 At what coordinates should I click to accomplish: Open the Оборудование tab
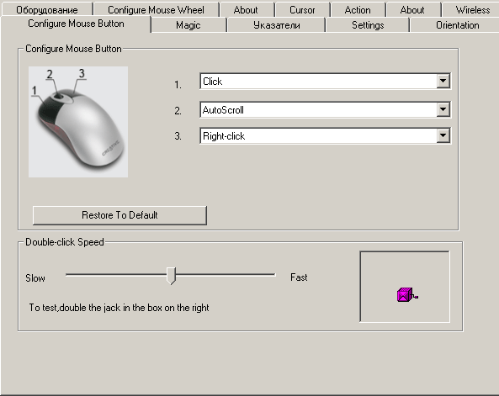coord(47,9)
